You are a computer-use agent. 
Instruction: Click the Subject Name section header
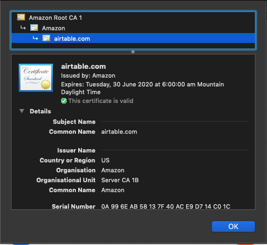point(74,122)
